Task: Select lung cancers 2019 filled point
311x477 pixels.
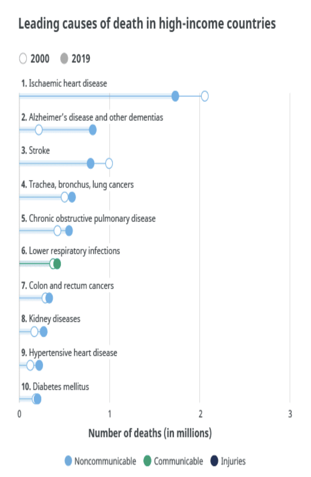Action: click(72, 197)
